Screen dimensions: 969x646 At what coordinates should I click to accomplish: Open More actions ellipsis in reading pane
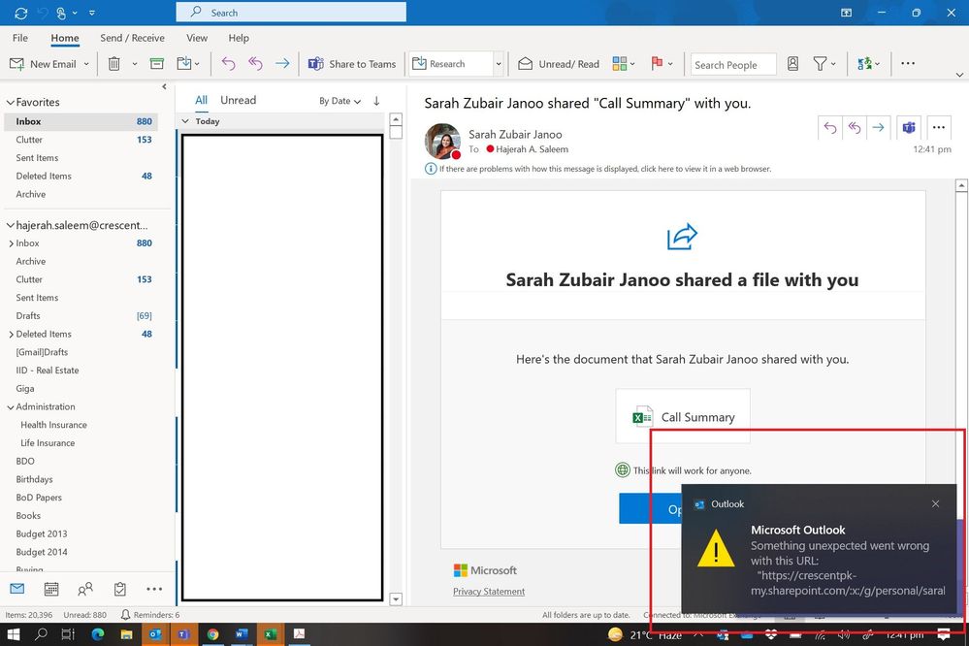tap(939, 127)
